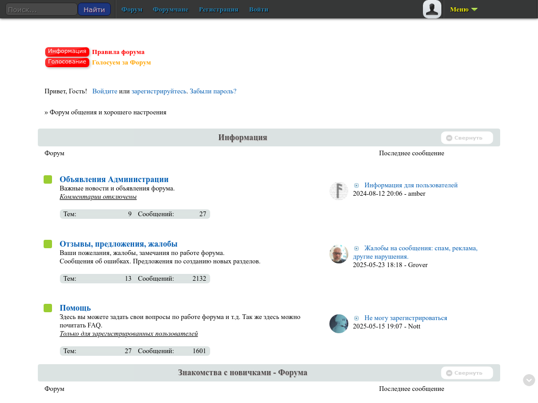Click the red Голосование badge
Viewport: 538px width, 403px height.
(67, 62)
